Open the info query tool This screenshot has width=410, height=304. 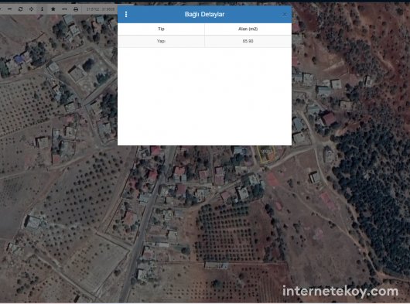tap(42, 9)
